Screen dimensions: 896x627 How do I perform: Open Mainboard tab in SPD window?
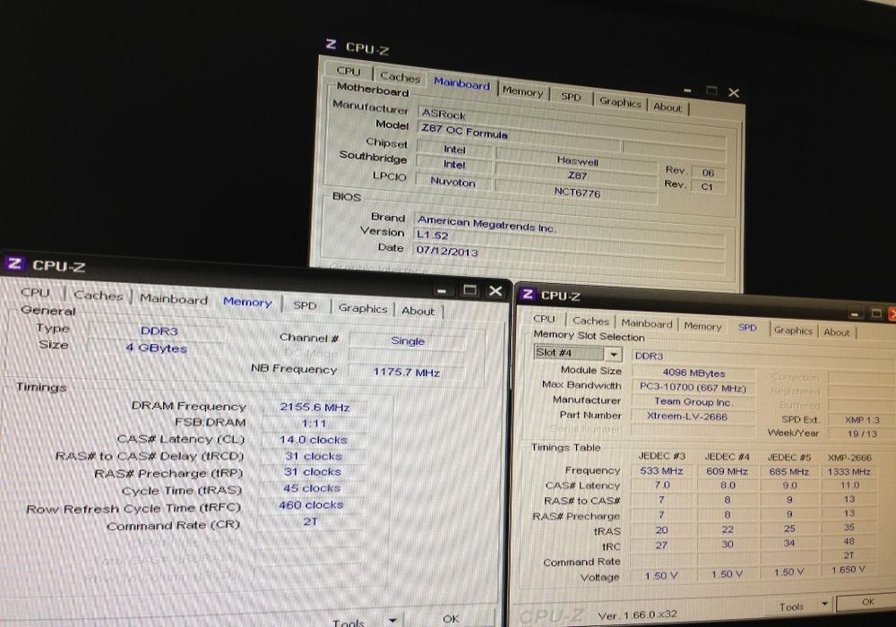tap(646, 323)
